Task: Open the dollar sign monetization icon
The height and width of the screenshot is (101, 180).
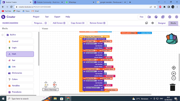Action: coord(170,17)
